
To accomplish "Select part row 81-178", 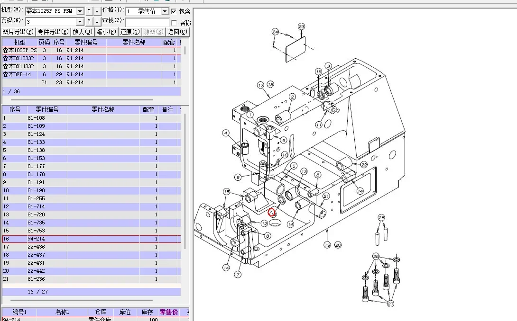I will click(92, 174).
